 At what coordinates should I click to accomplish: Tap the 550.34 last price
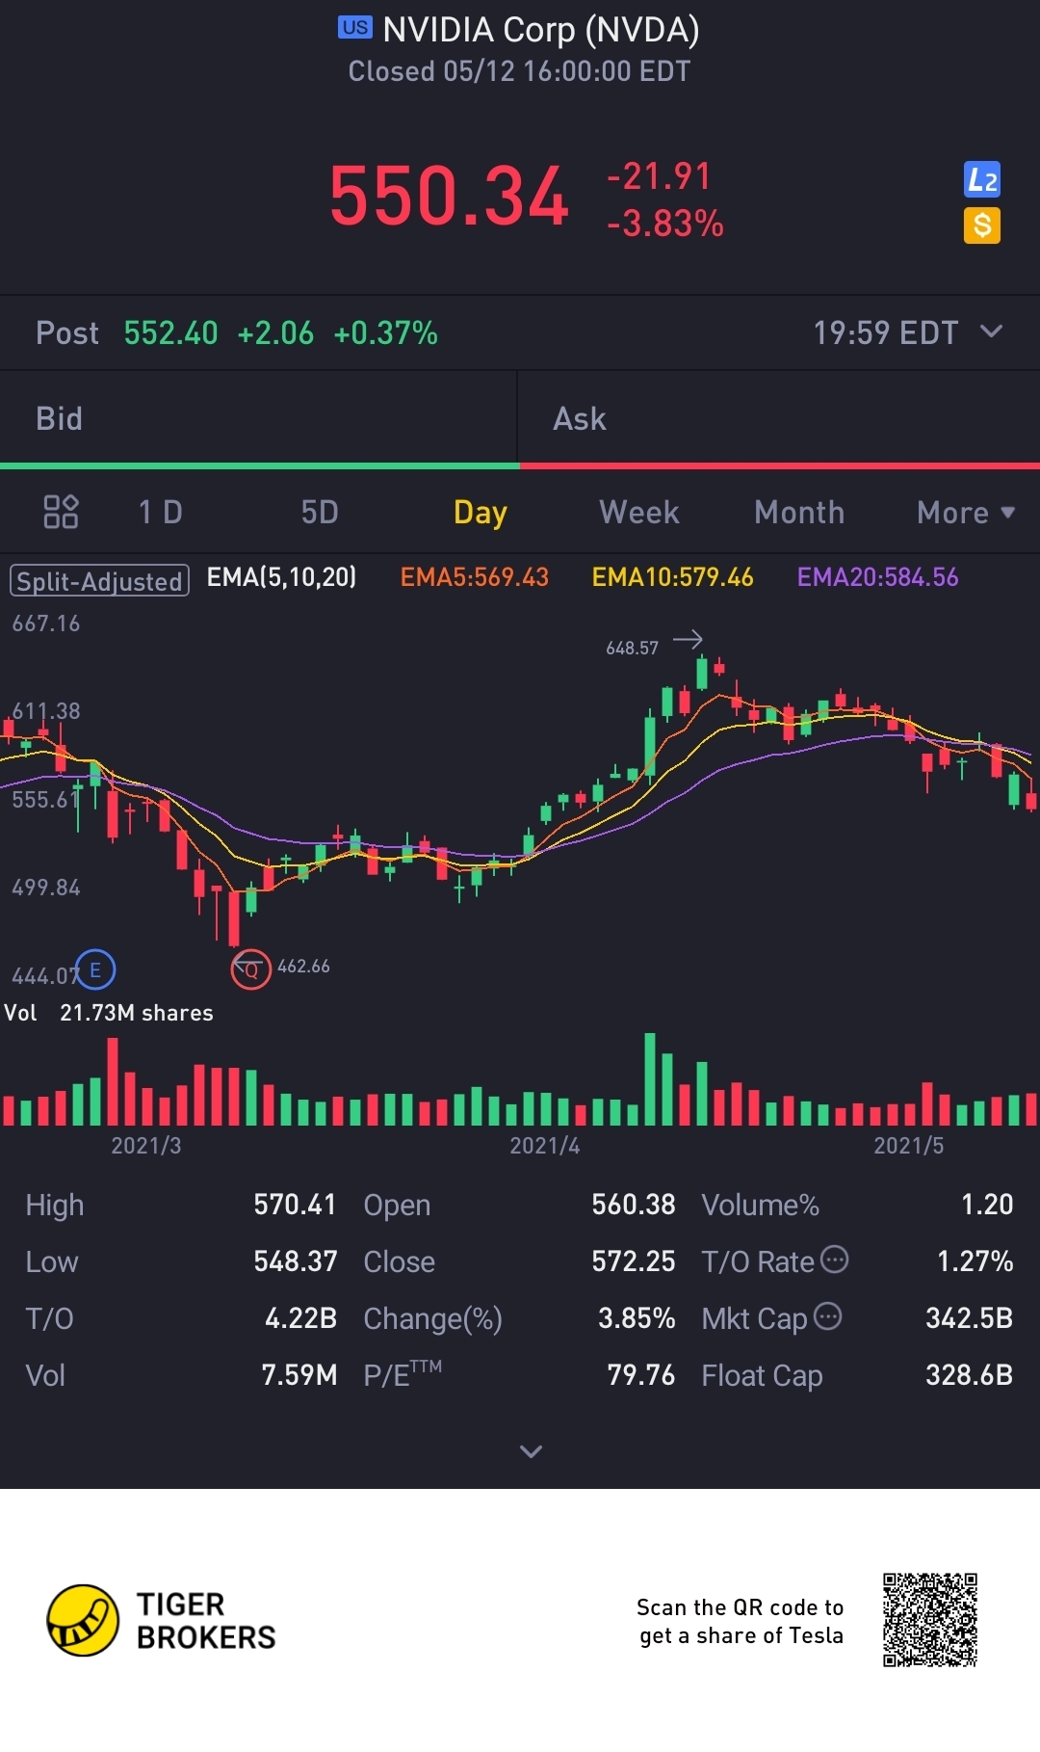[449, 197]
